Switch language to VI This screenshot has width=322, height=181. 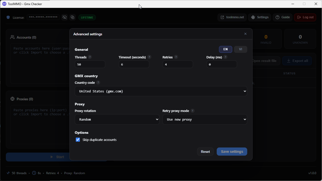click(x=240, y=49)
